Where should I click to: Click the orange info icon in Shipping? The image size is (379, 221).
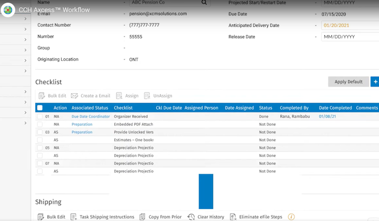291,217
